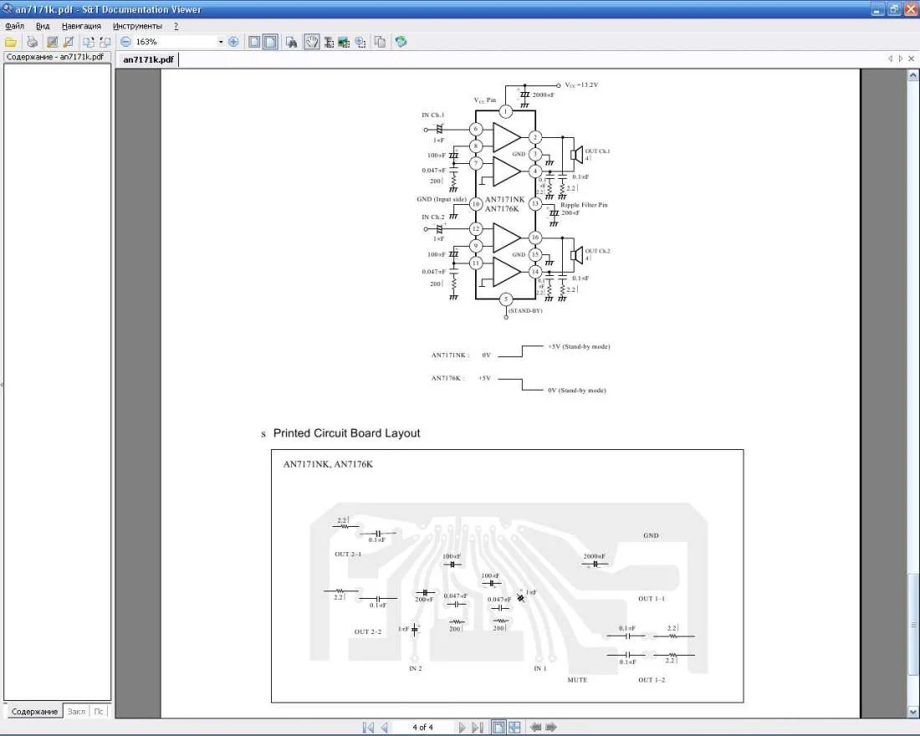Open the Файл menu
This screenshot has width=920, height=736.
click(14, 26)
